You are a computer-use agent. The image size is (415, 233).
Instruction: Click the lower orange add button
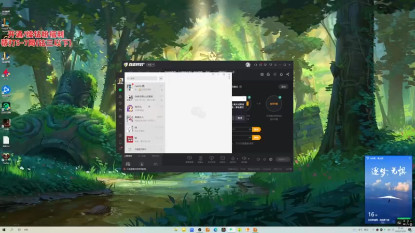pyautogui.click(x=256, y=137)
